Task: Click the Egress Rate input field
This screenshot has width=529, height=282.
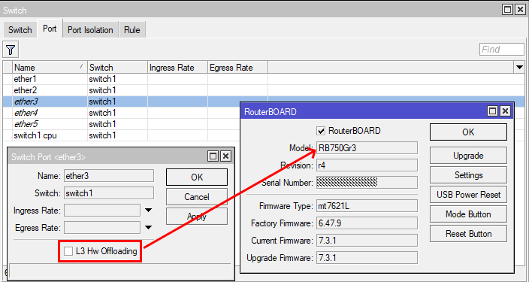Action: (x=102, y=228)
